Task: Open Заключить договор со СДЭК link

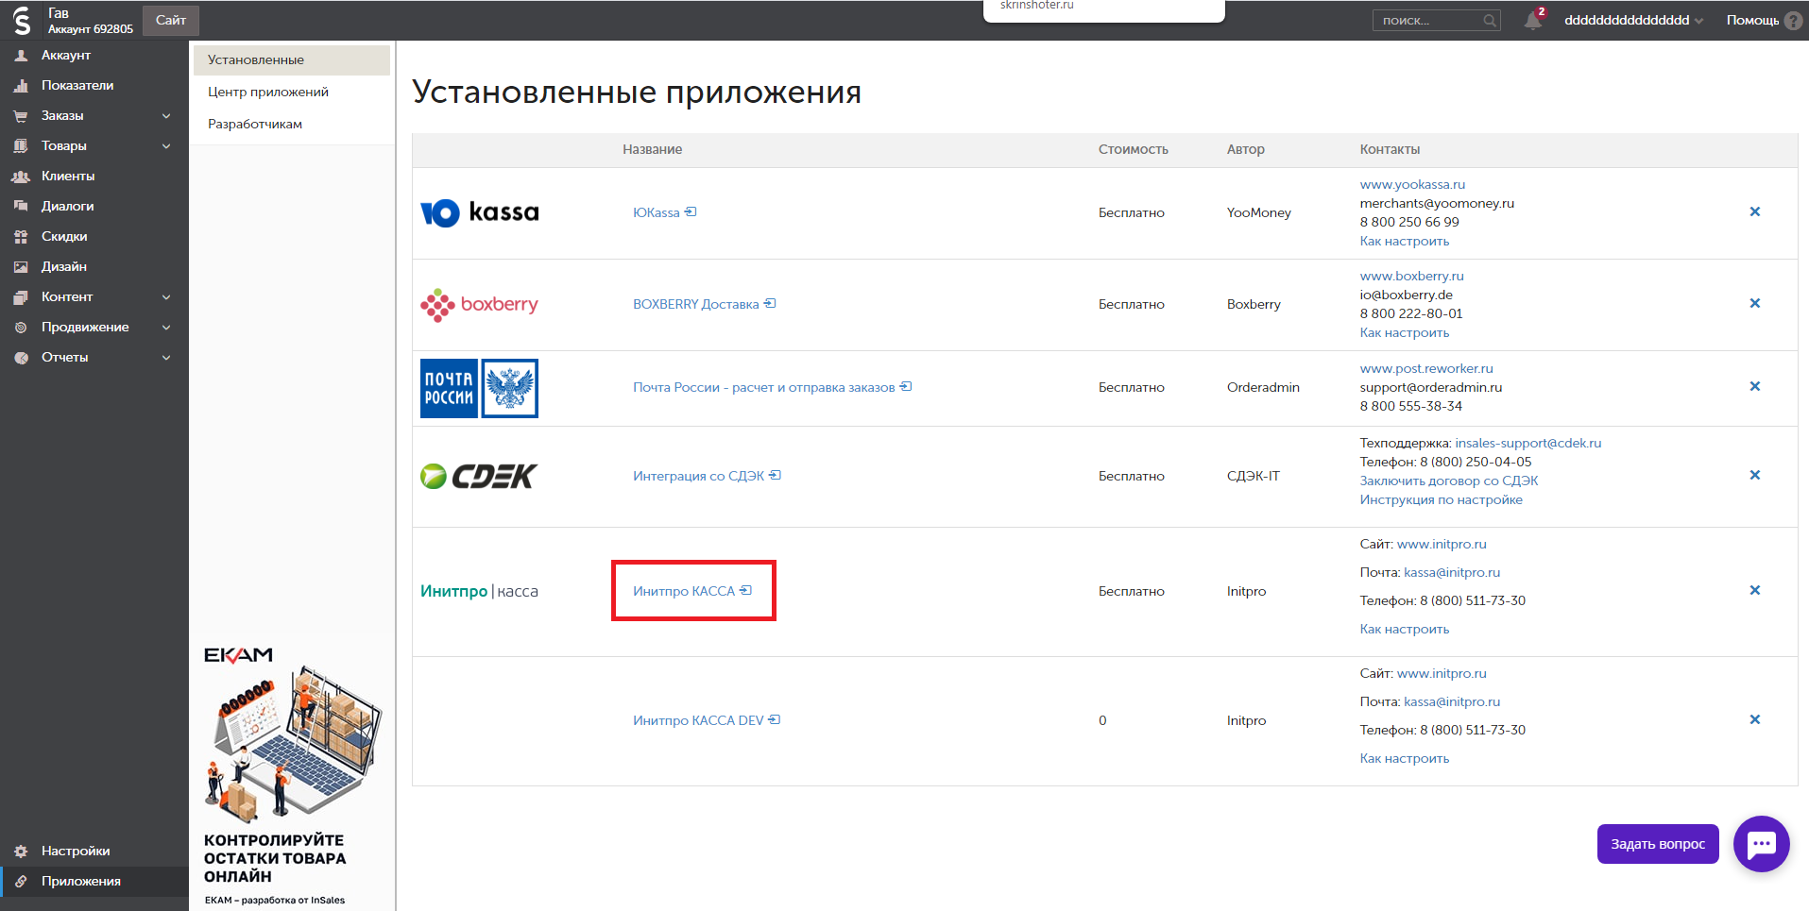Action: pos(1449,481)
